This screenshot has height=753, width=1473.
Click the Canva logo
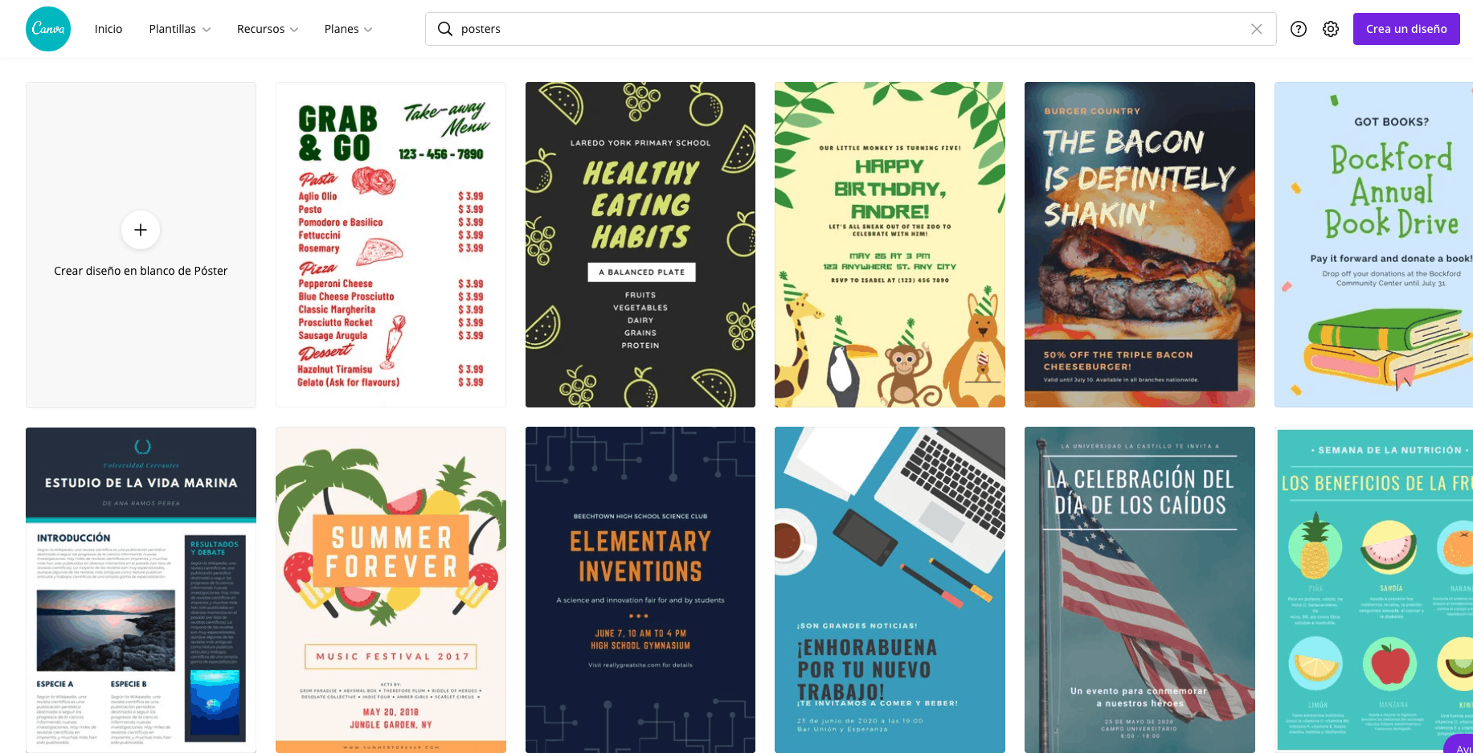click(48, 29)
